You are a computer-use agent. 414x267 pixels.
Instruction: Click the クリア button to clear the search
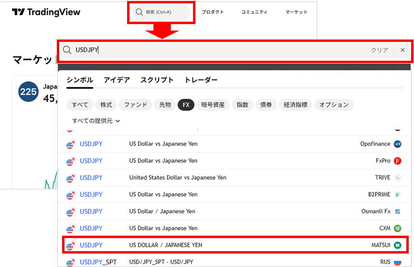click(x=379, y=50)
